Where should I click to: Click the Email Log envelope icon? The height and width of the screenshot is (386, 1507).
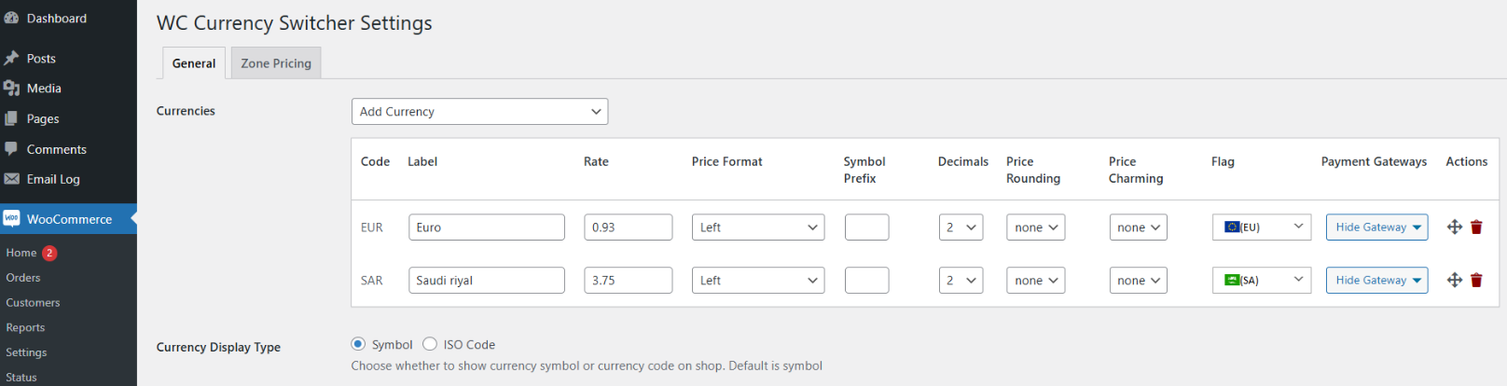pyautogui.click(x=11, y=179)
